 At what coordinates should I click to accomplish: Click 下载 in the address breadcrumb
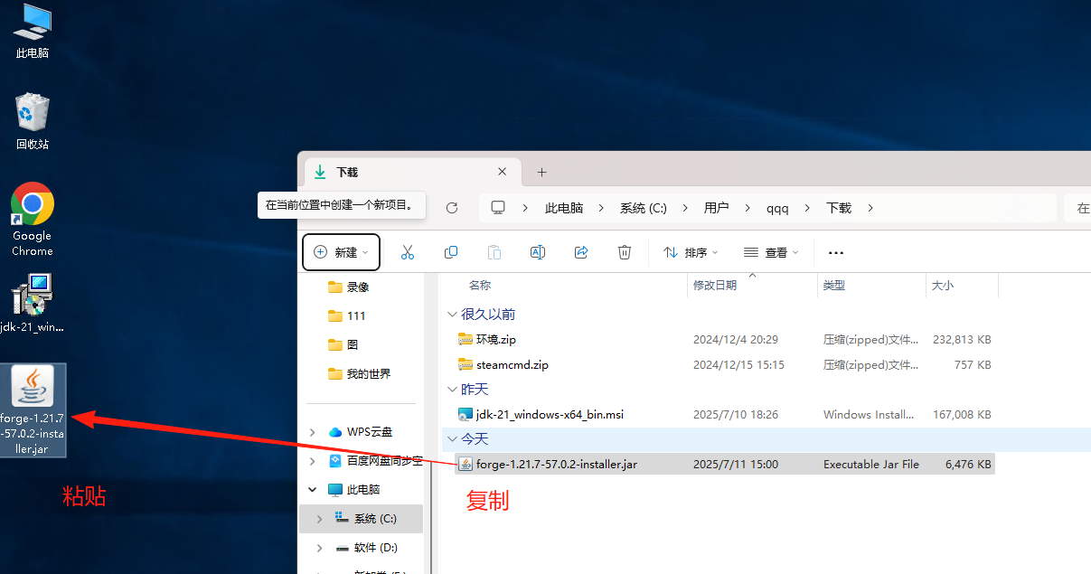tap(839, 208)
